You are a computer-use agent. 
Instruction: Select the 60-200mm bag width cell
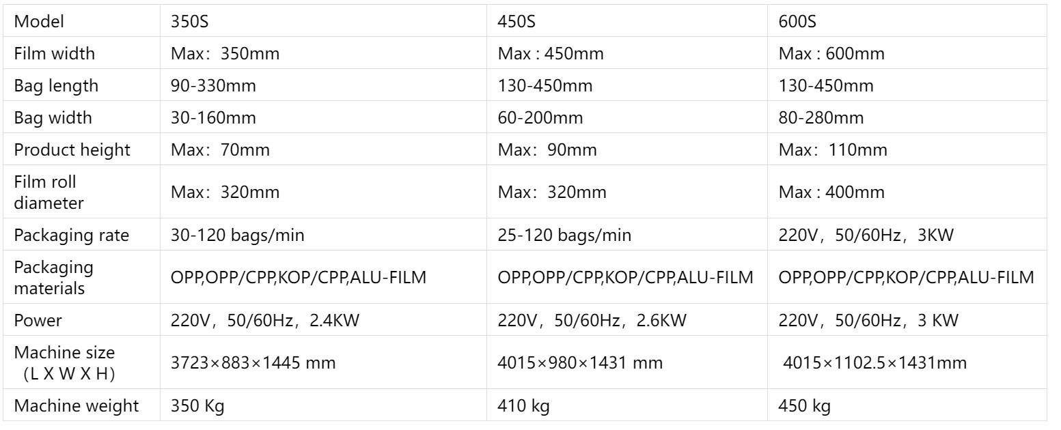tap(540, 118)
